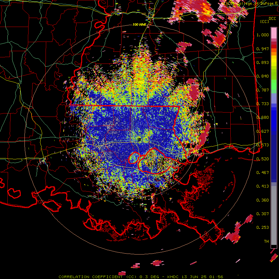The height and width of the screenshot is (279, 279).
Task: Click the 0.840 legend value
Action: [263, 76]
